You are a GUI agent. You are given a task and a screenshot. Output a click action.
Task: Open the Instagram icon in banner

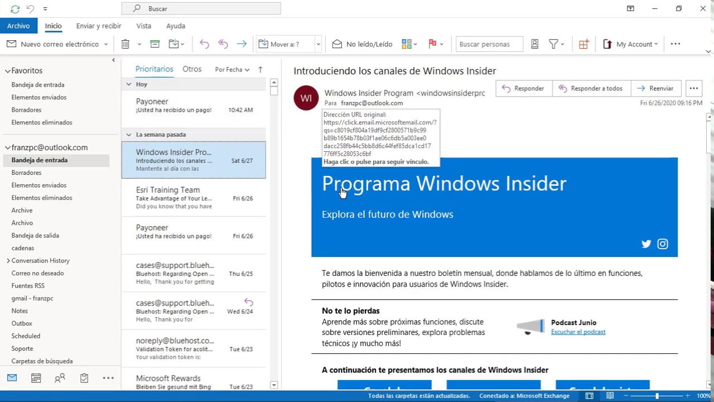coord(663,243)
